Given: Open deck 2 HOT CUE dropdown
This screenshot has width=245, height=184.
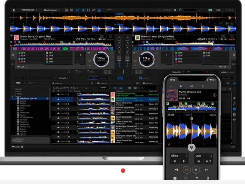Looking at the screenshot, I should (x=224, y=67).
